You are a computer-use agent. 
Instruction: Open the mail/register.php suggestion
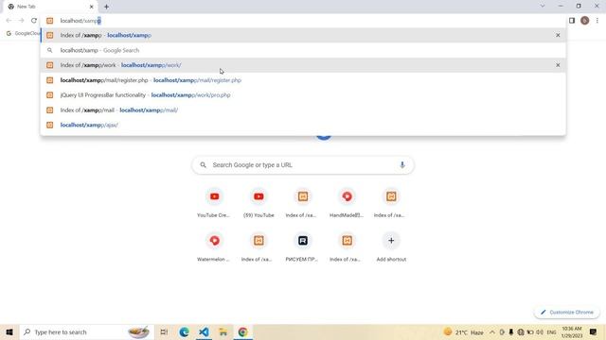303,80
